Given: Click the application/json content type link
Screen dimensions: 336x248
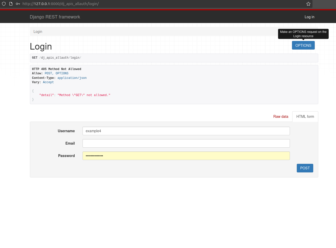Looking at the screenshot, I should (72, 78).
